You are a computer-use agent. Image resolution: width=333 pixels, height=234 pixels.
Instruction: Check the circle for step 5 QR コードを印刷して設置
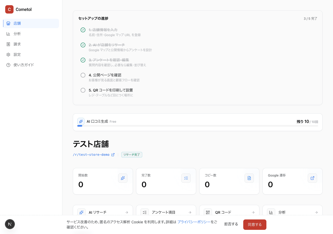(x=83, y=90)
